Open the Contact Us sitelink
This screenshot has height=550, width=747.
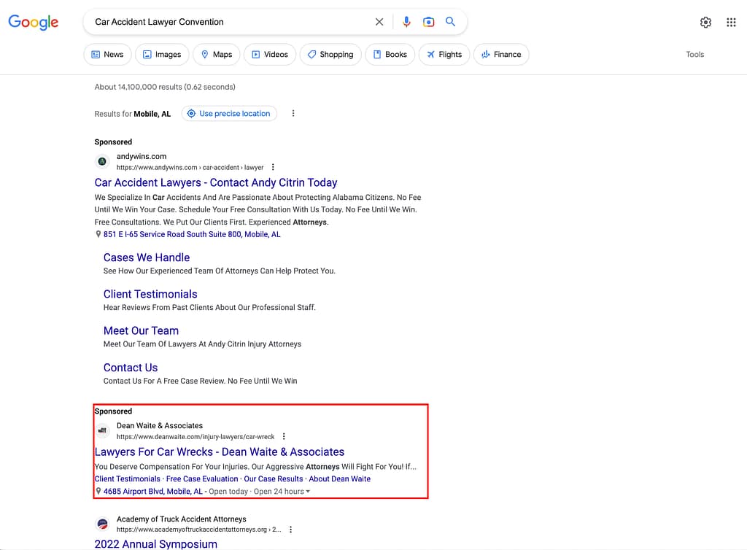point(131,368)
